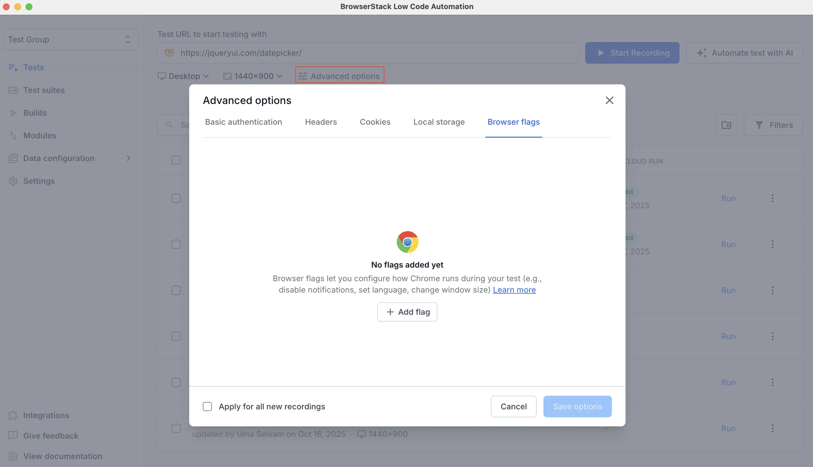Click the Add flag button

407,311
